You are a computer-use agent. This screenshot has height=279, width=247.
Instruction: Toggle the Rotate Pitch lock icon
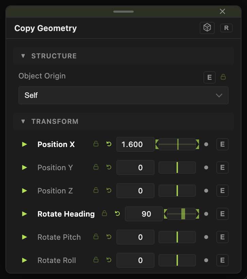tap(96, 236)
